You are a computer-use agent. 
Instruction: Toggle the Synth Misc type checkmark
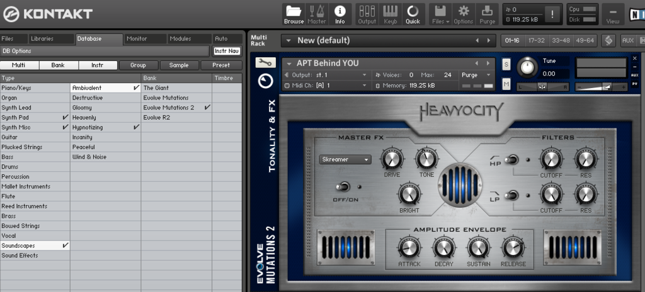(65, 128)
